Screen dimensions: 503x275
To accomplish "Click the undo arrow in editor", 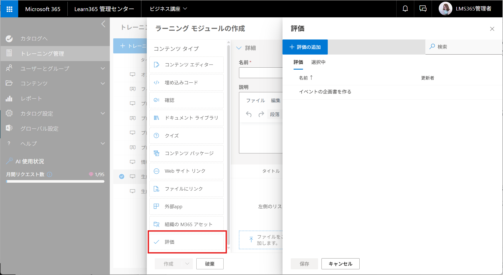I will [249, 114].
